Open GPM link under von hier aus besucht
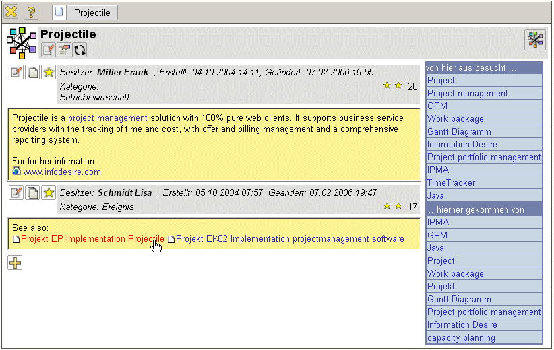554x350 pixels. click(437, 106)
